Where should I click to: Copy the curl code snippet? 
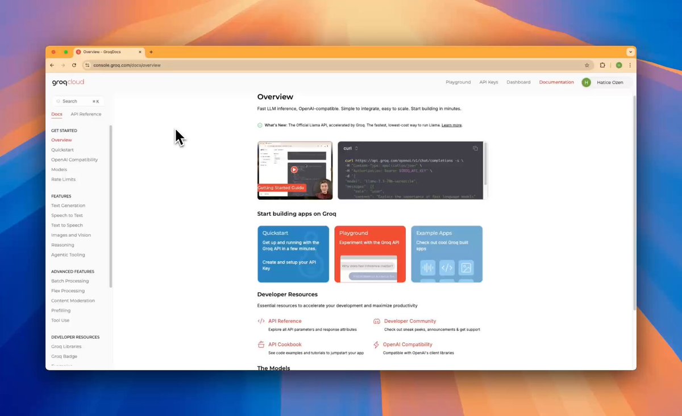475,148
